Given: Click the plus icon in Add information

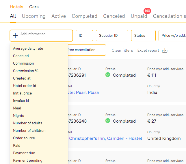Looking at the screenshot, I should 15,36.
